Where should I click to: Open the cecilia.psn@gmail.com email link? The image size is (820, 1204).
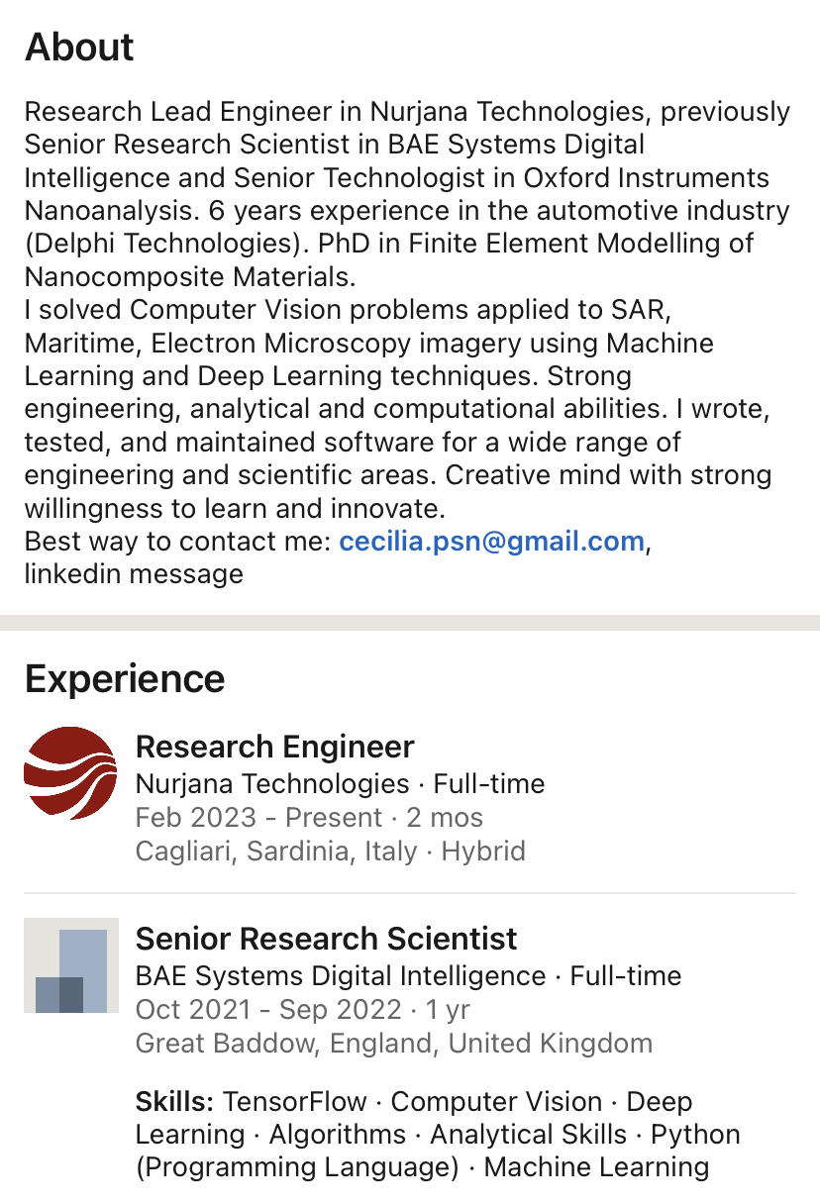pyautogui.click(x=491, y=542)
